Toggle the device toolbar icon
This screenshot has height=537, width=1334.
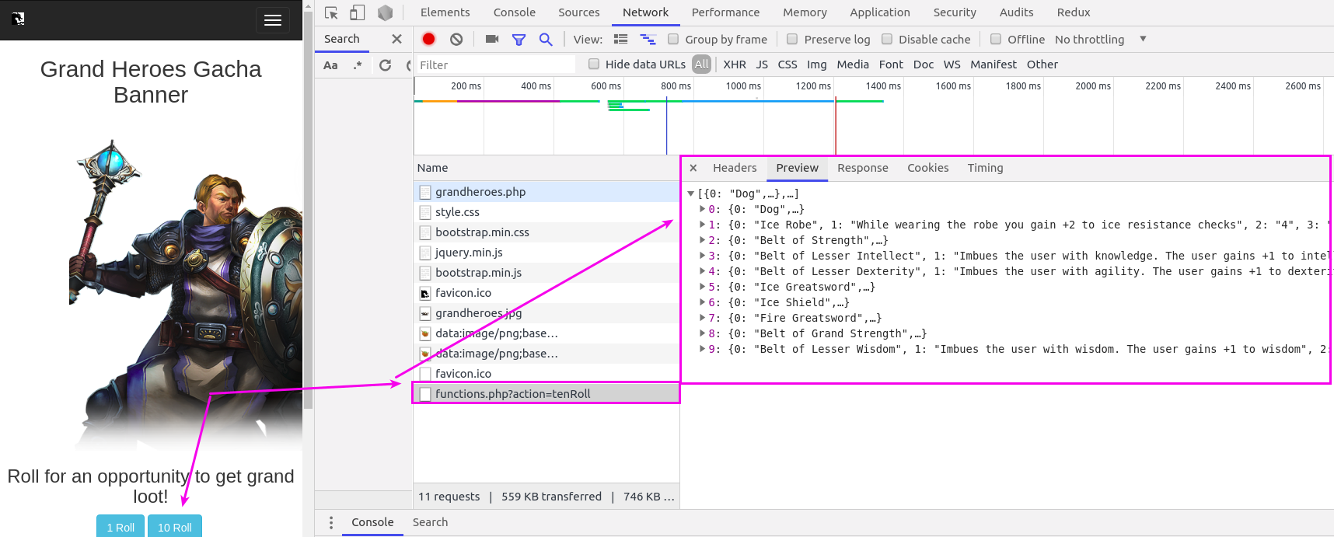(x=358, y=12)
